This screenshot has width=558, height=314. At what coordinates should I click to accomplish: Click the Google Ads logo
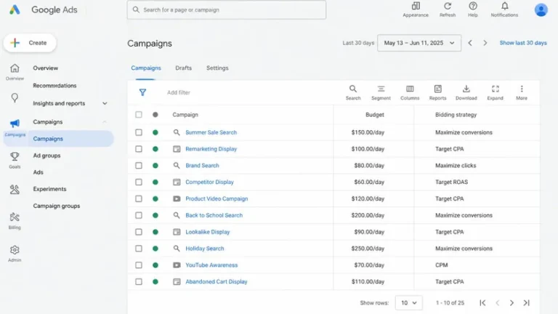pos(15,9)
